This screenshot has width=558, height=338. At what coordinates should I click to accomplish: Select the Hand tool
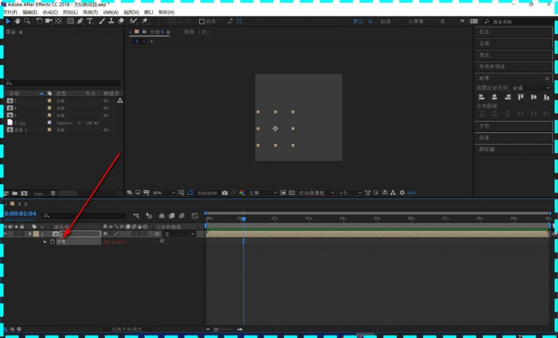point(18,21)
